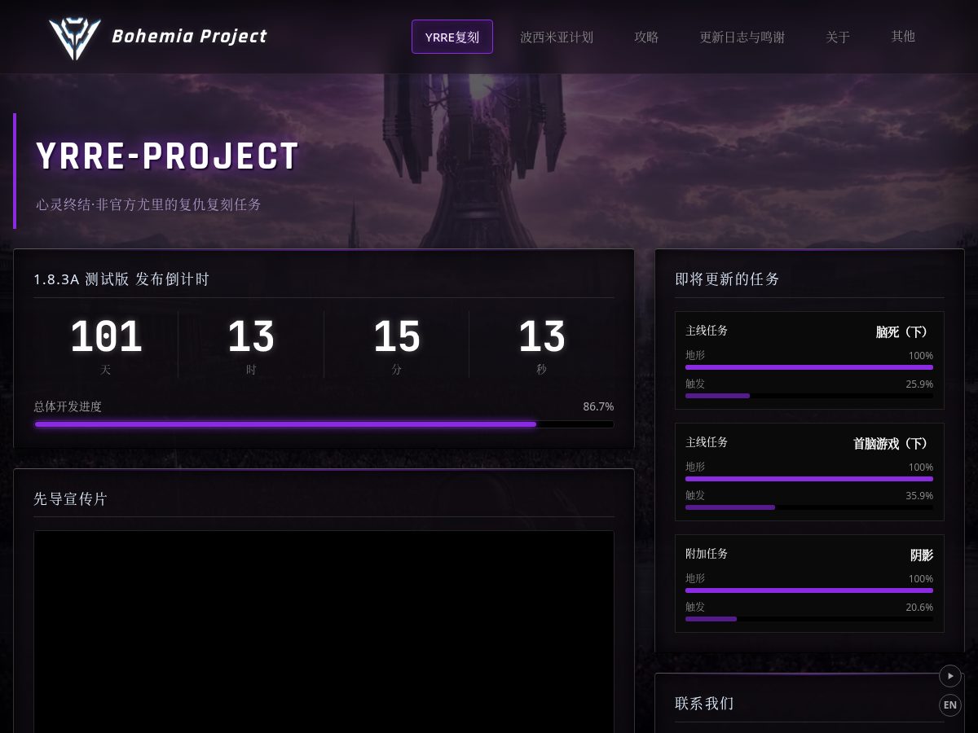This screenshot has height=733, width=978.
Task: Go to the 攻略 menu item
Action: pyautogui.click(x=646, y=37)
